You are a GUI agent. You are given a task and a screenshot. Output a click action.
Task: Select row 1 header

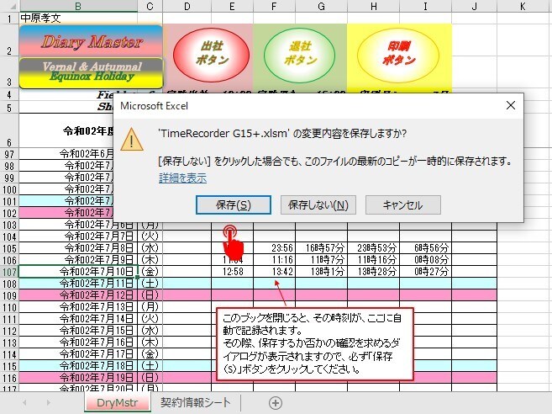9,19
